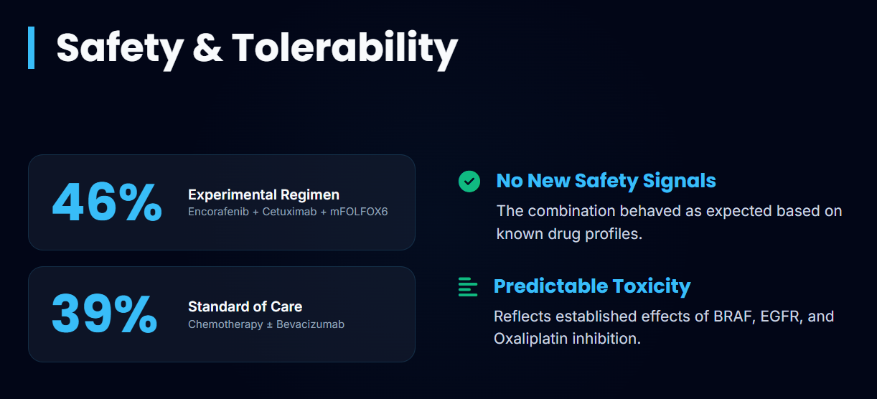
Task: Click the green checkmark circle icon
Action: coord(469,181)
